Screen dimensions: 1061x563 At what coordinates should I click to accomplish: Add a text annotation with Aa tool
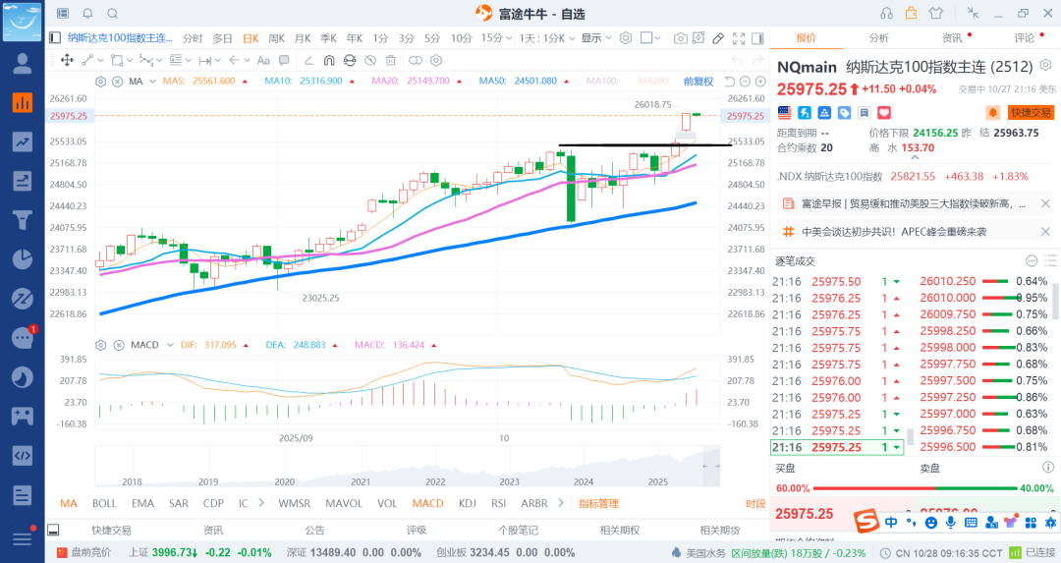click(x=263, y=60)
